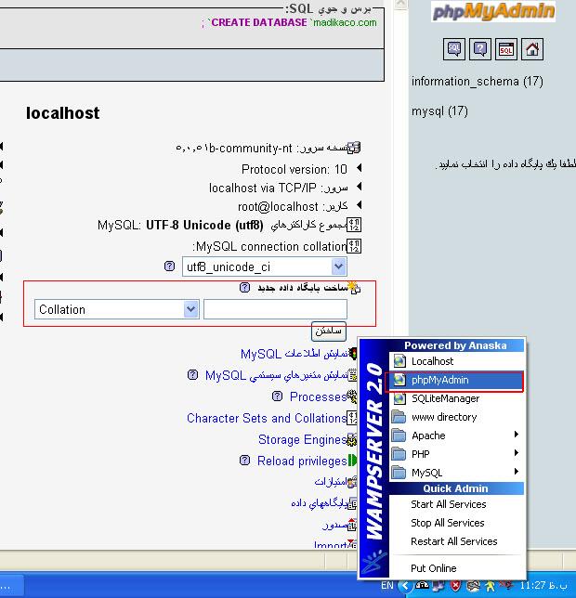The width and height of the screenshot is (576, 598).
Task: Click the server version icon
Action: pos(353,148)
